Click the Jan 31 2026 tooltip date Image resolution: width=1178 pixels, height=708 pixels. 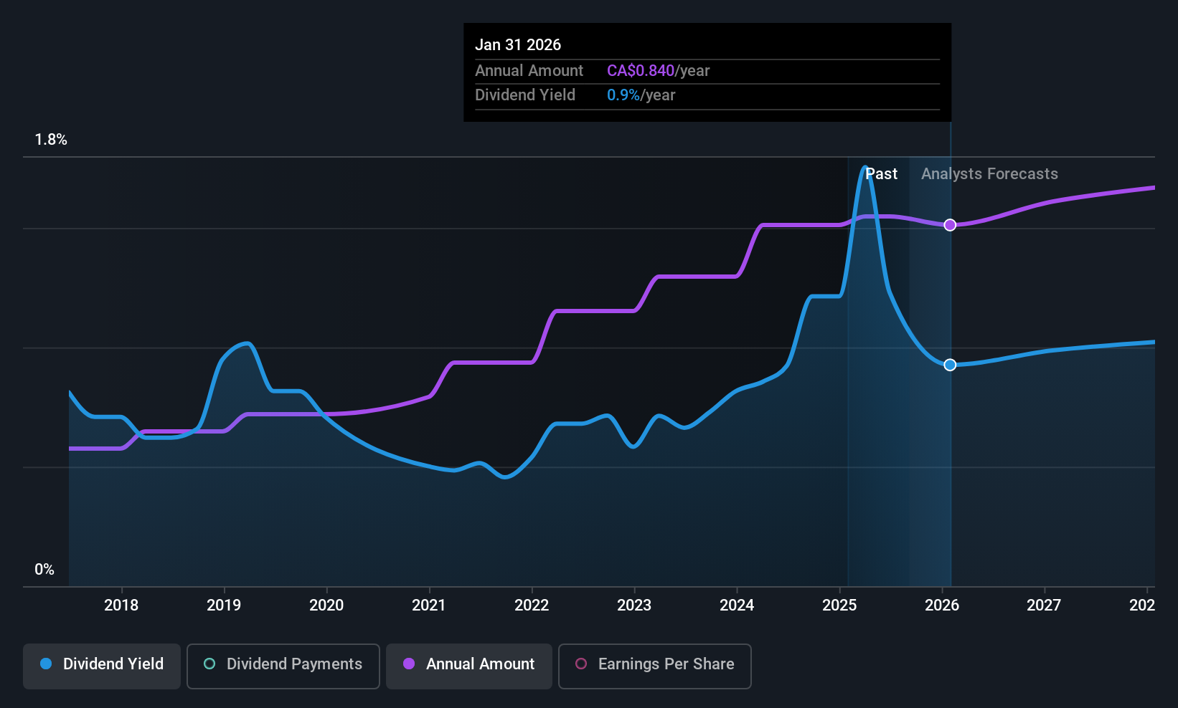pyautogui.click(x=518, y=44)
